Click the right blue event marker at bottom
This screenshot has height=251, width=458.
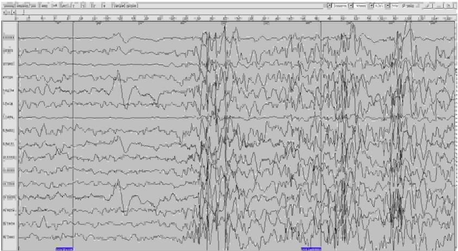[x=310, y=249]
